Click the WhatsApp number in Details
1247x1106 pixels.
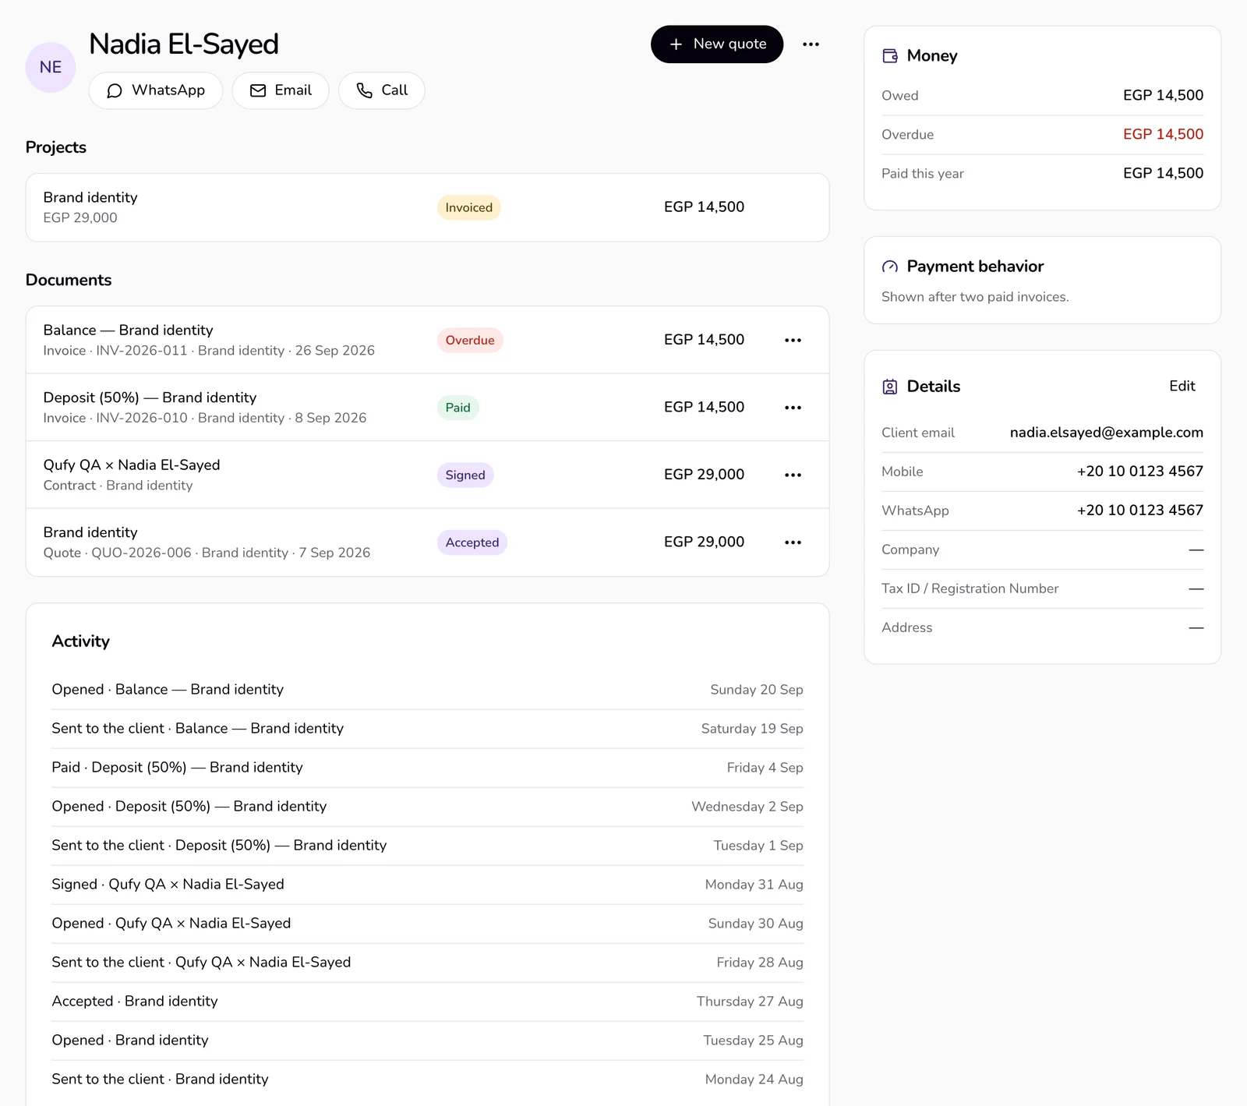[1139, 511]
